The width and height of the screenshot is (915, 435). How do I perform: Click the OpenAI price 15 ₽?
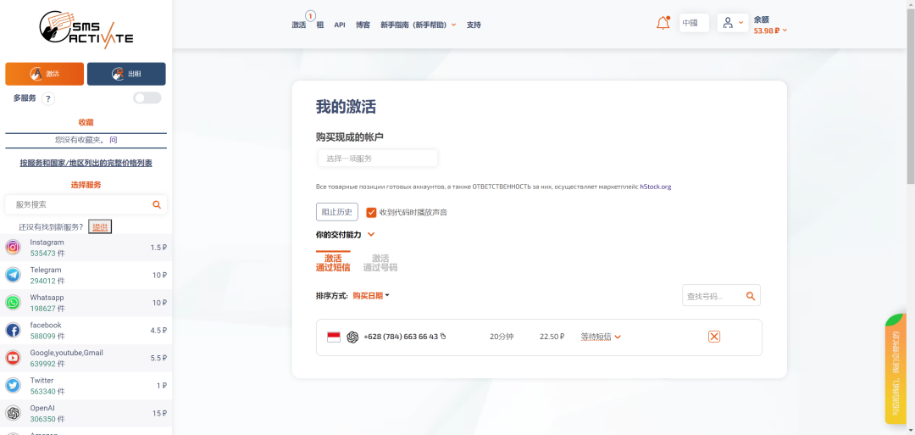point(160,414)
